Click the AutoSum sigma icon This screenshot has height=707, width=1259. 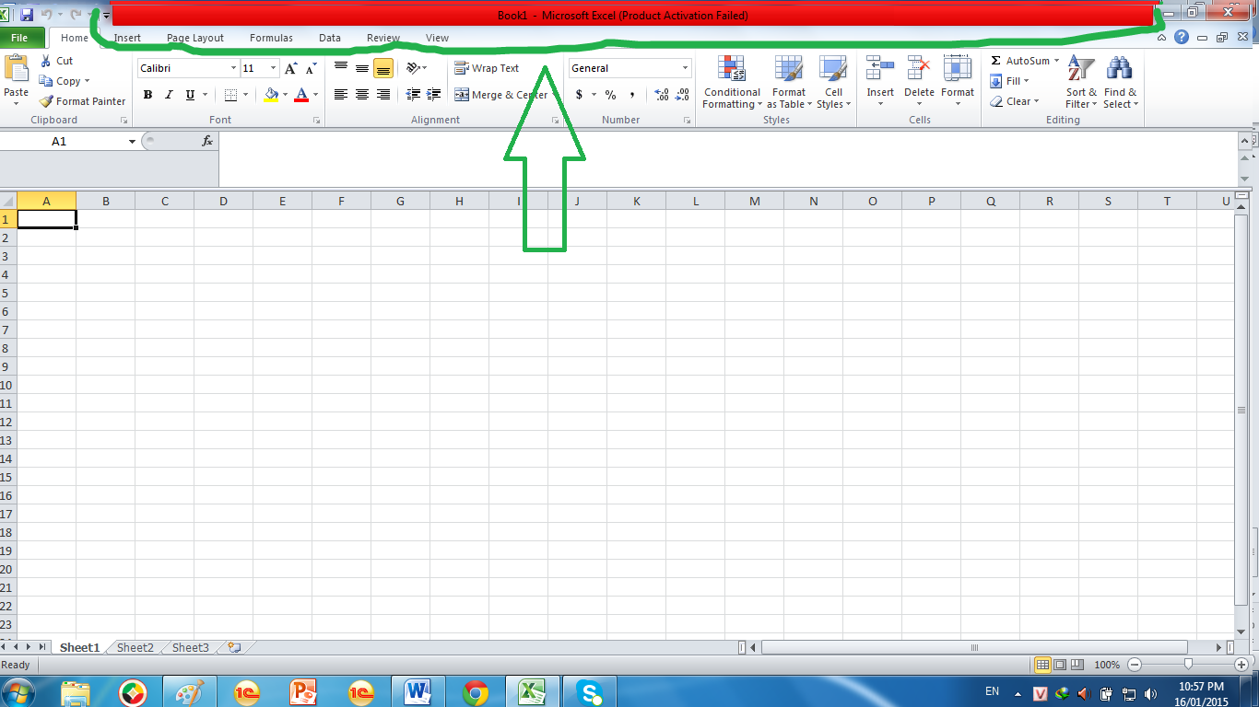pos(996,61)
